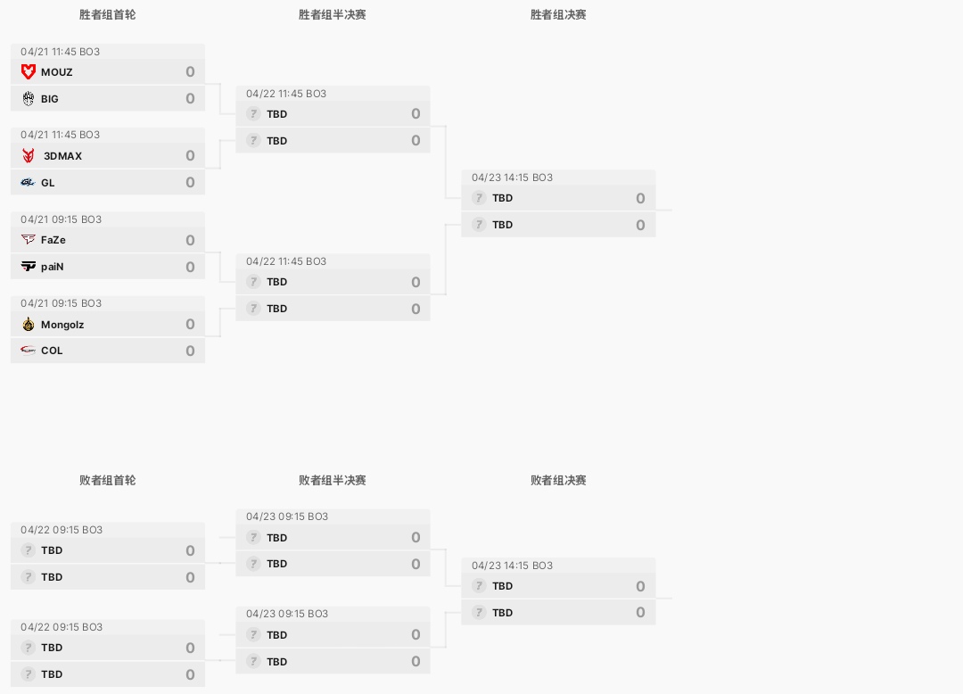Click the MOUZ team logo
The height and width of the screenshot is (694, 963).
click(29, 72)
